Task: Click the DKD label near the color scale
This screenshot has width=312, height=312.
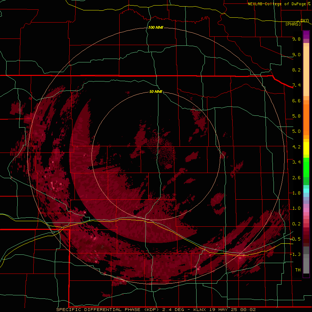Action: [305, 20]
